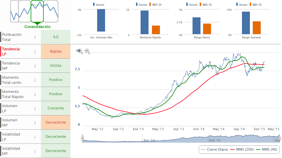Click the zoom out magnifier icon
Screen dimensions: 282x158
click(x=87, y=51)
